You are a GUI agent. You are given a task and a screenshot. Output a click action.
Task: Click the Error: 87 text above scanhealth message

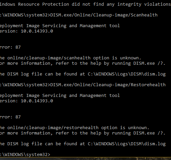(10, 47)
